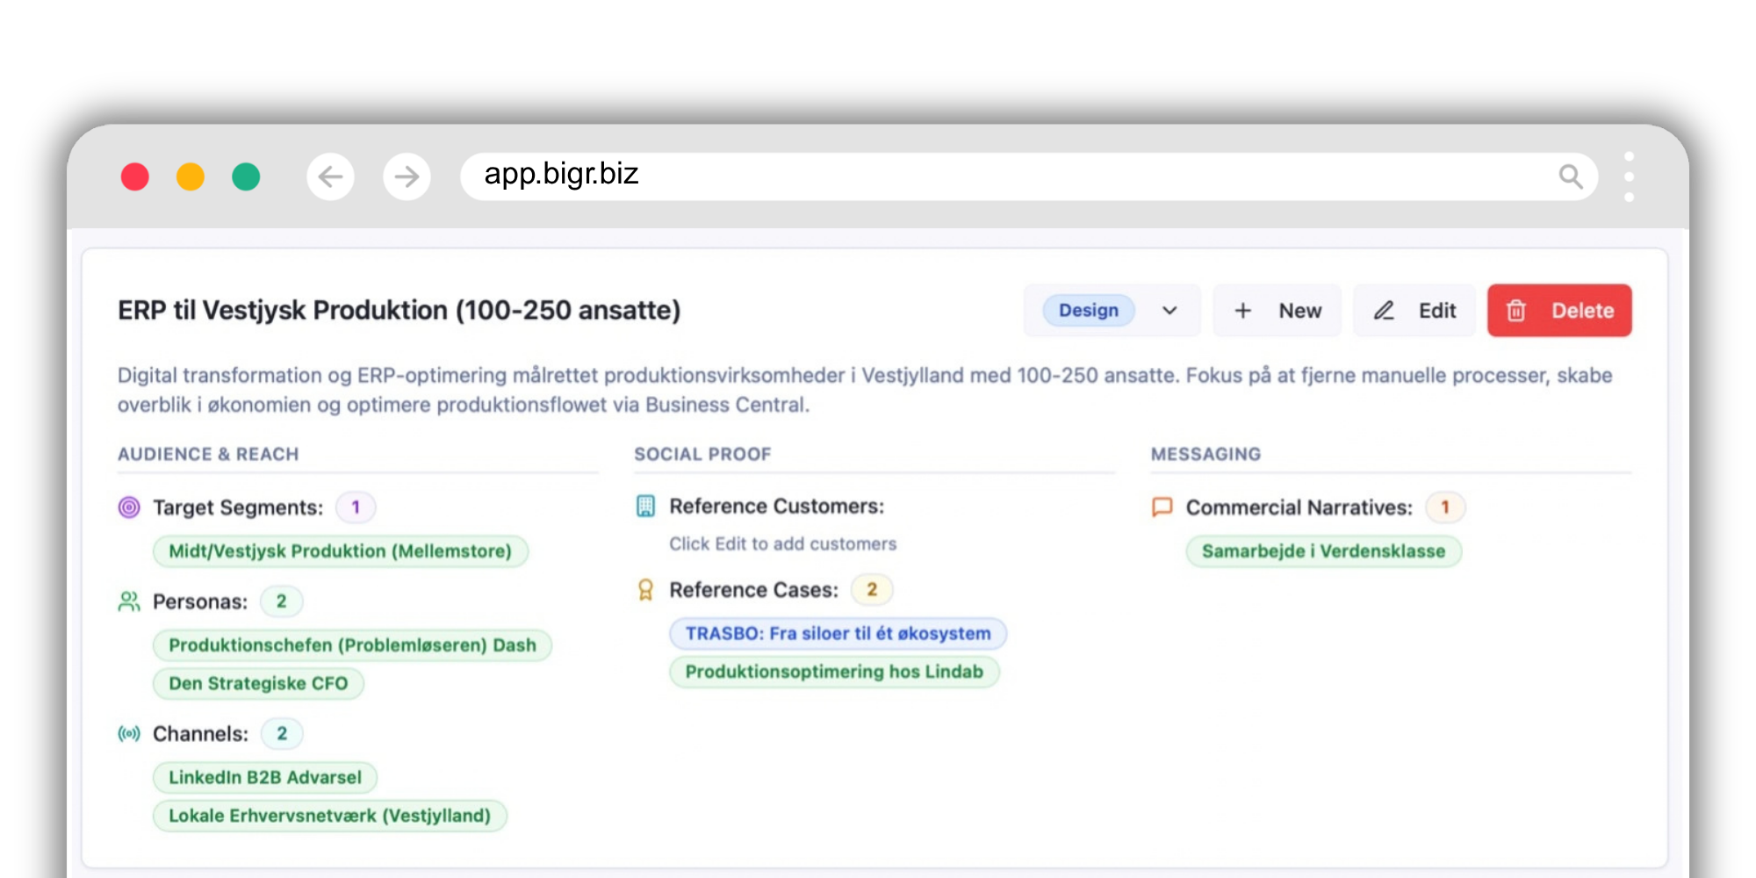1756x878 pixels.
Task: Click the Design status badge
Action: pos(1089,311)
